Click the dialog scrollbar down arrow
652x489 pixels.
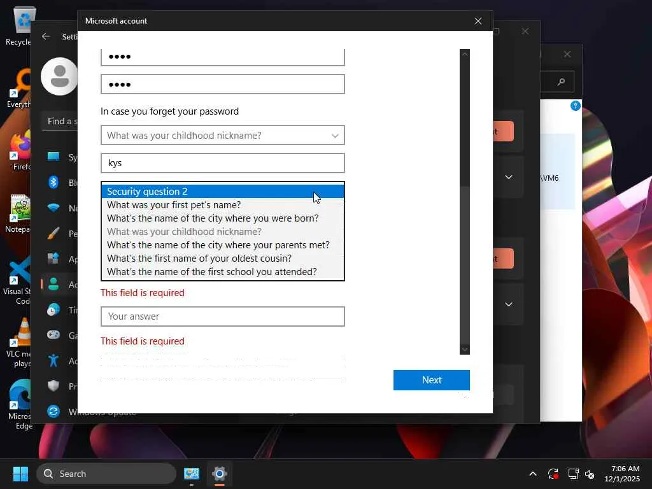464,350
